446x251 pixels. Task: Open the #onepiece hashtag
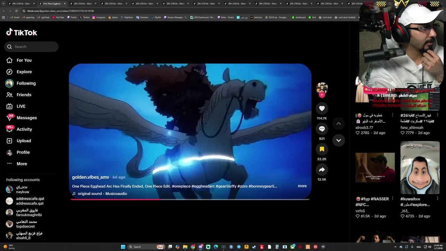(x=181, y=186)
